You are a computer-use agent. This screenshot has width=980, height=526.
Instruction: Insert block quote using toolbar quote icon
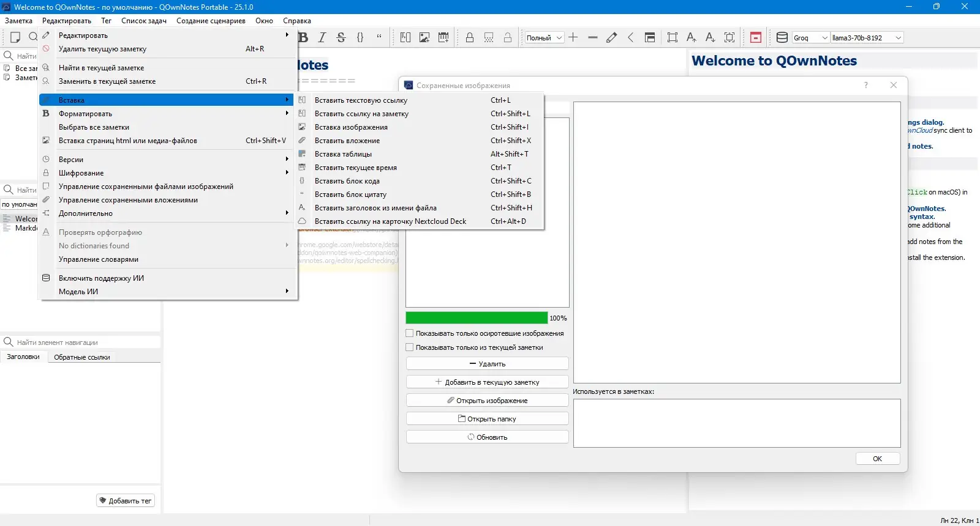point(379,37)
